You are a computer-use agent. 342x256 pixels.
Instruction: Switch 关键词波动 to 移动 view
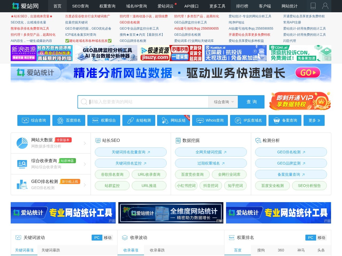(108, 237)
